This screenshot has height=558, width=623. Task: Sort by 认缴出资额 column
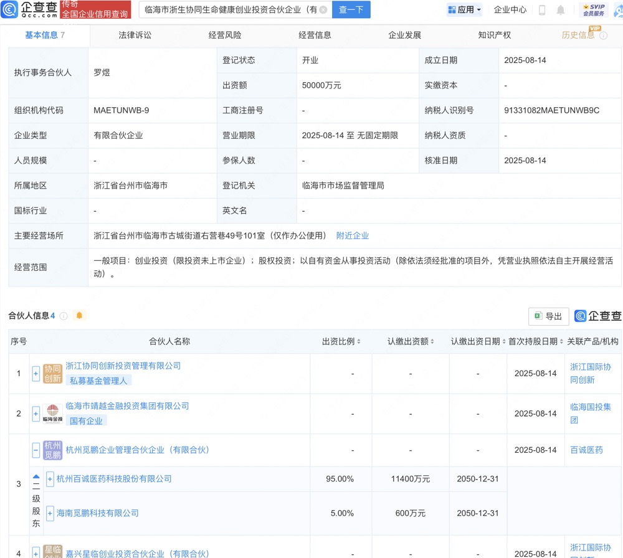pyautogui.click(x=411, y=341)
